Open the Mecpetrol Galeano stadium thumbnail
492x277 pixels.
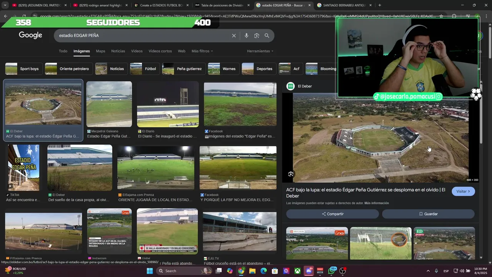point(109,104)
